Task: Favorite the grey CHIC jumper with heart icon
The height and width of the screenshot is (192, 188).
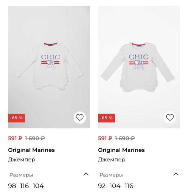Action: [x=170, y=118]
